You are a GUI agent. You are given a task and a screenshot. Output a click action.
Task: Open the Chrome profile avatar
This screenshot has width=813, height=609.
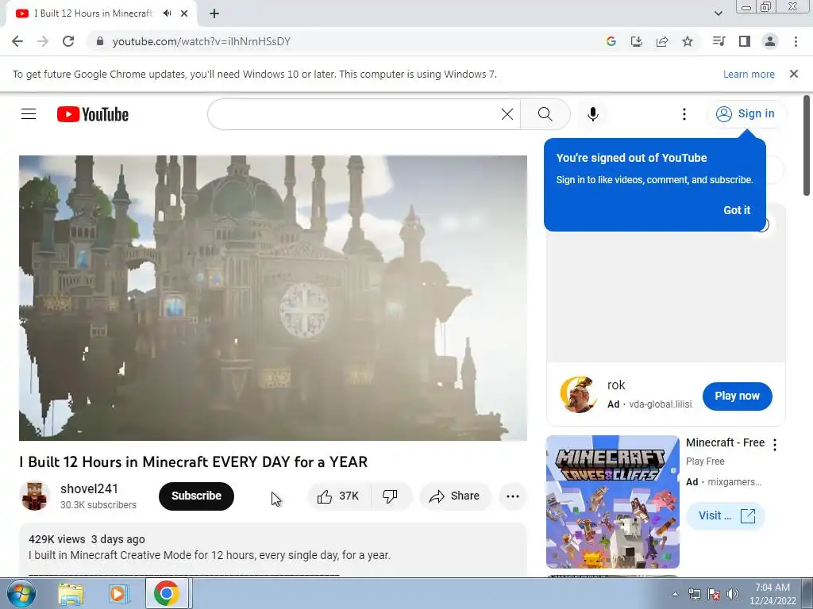pyautogui.click(x=770, y=41)
